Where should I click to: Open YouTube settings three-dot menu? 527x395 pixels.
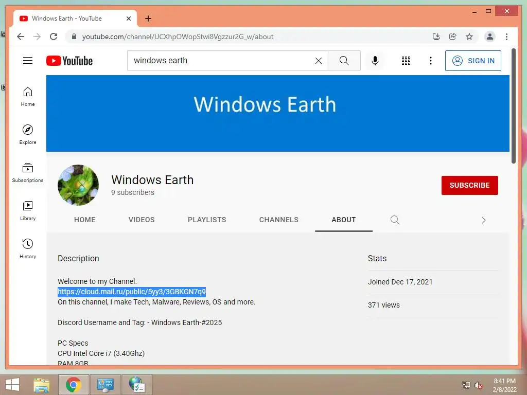tap(431, 61)
